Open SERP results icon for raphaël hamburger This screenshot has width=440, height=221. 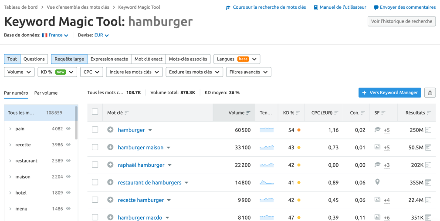428,165
